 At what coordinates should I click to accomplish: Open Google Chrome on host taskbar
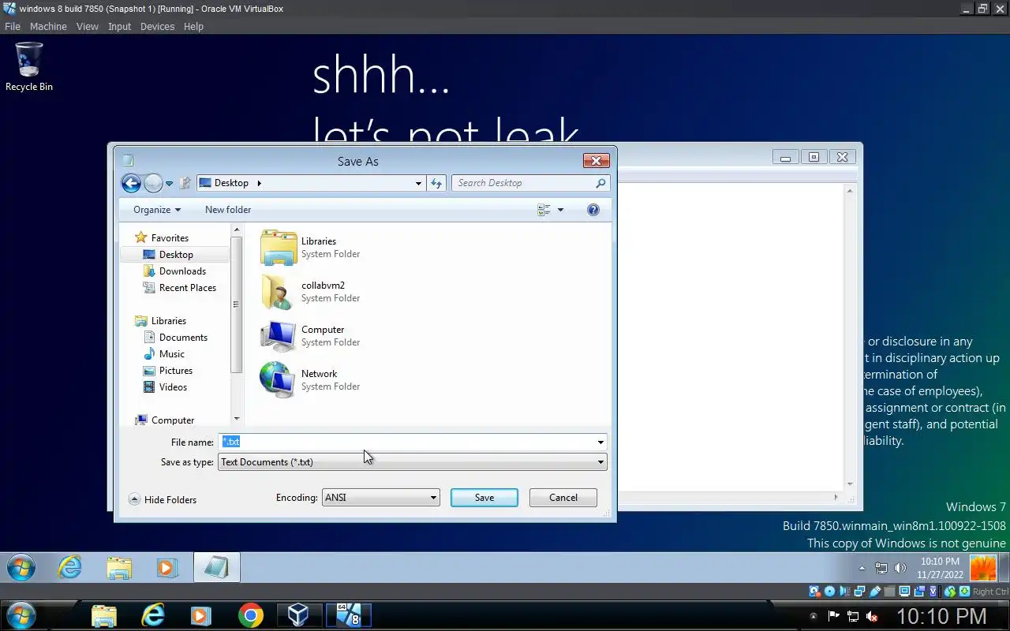(250, 615)
